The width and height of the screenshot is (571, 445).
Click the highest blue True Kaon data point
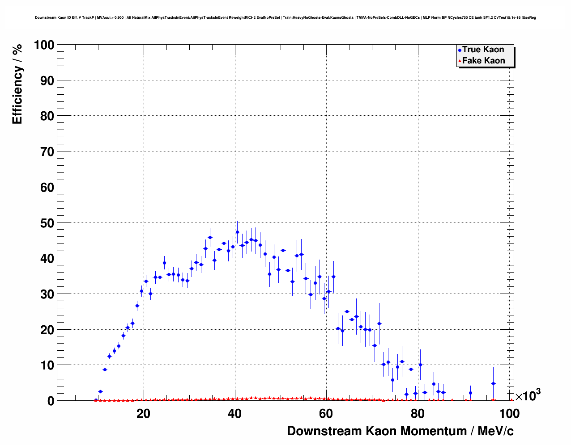coord(237,232)
